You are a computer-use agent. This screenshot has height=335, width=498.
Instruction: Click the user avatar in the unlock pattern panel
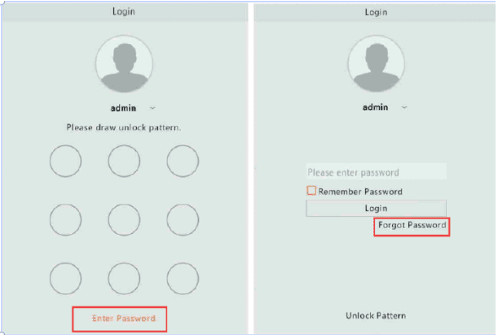[x=124, y=64]
